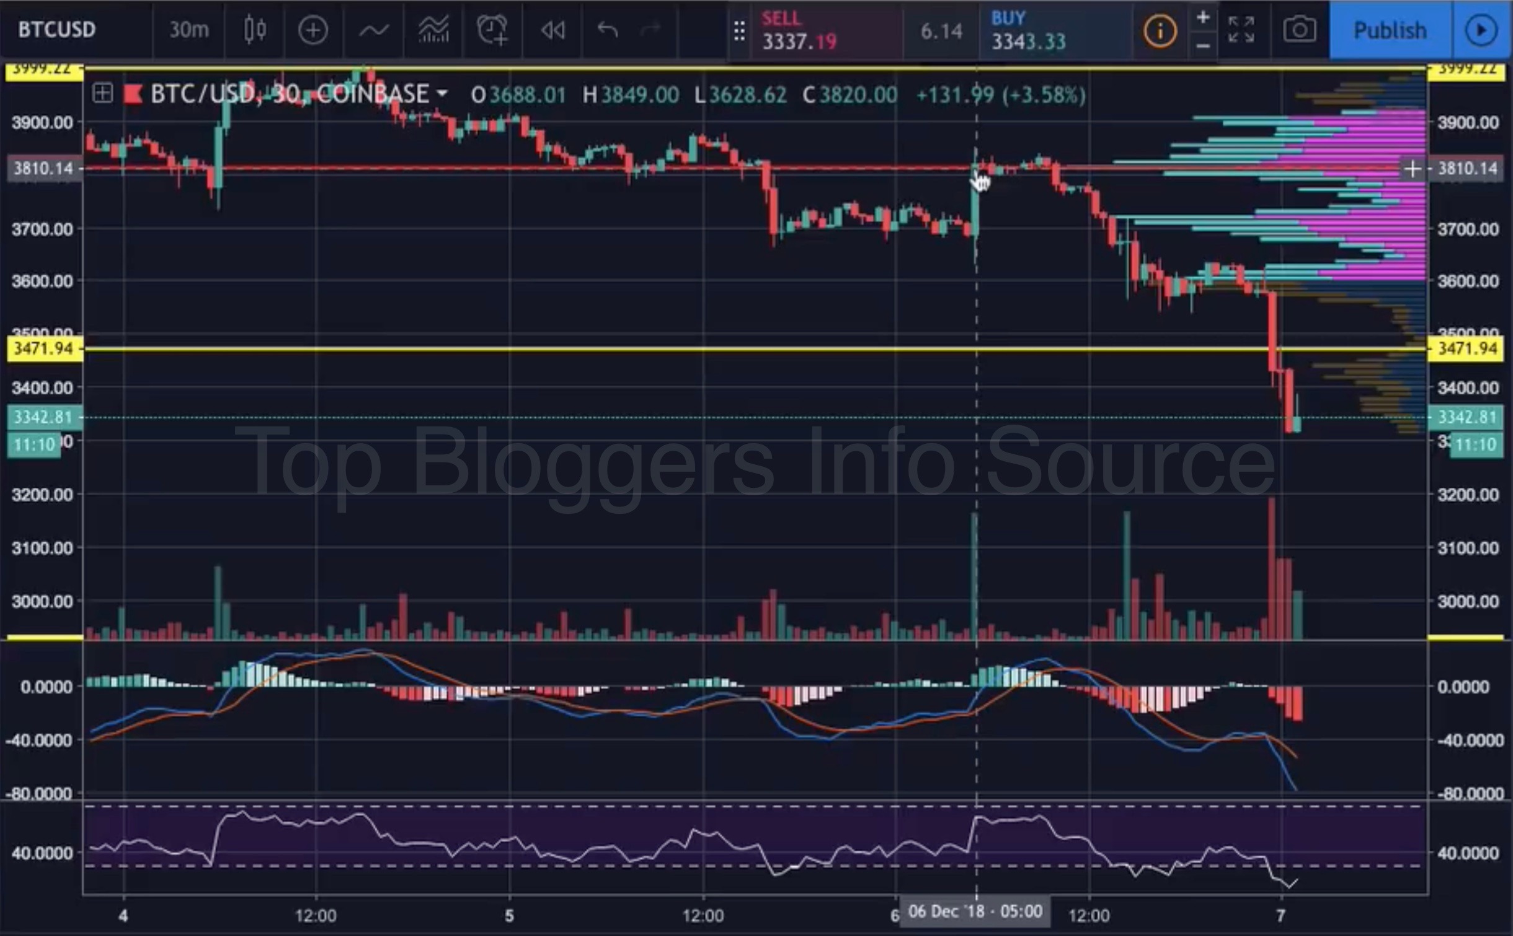Expand BTC/USD COINBASE legend dropdown arrow

pyautogui.click(x=441, y=94)
